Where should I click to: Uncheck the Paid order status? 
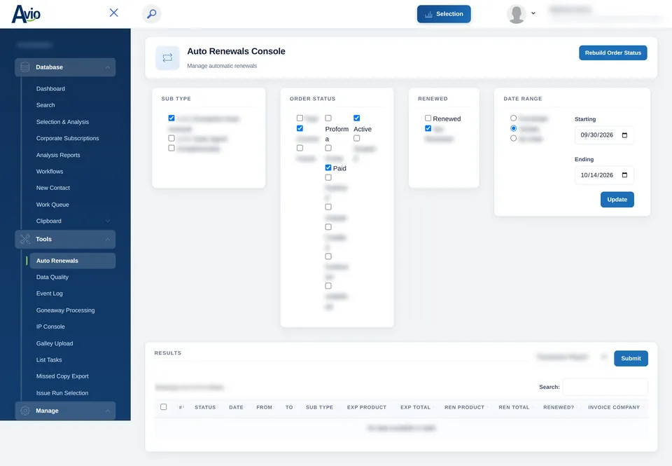tap(328, 167)
